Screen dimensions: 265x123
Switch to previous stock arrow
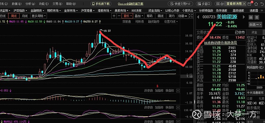pos(198,17)
